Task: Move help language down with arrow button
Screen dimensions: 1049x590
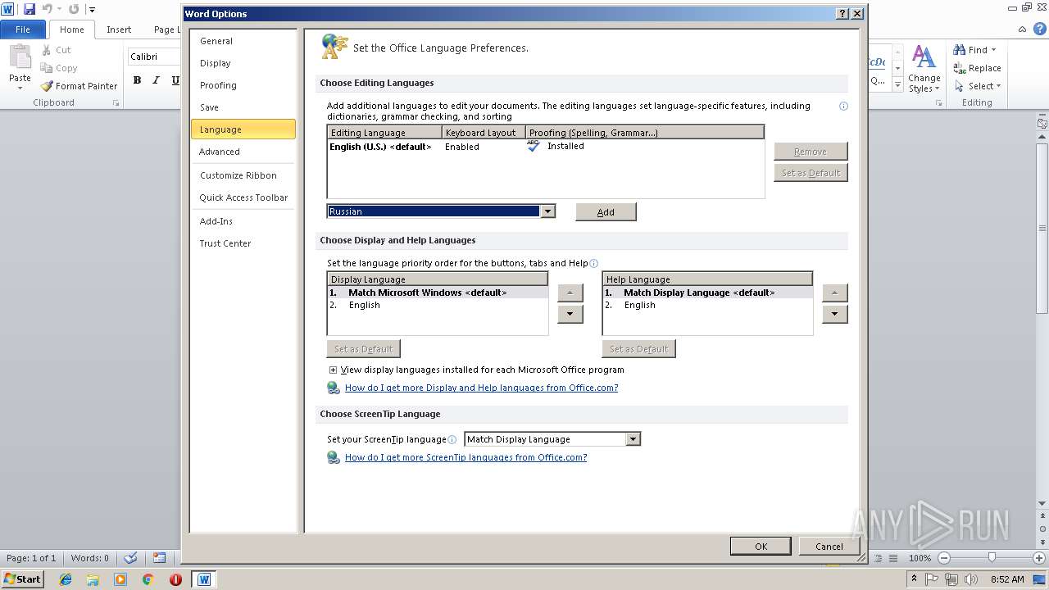Action: [x=834, y=314]
